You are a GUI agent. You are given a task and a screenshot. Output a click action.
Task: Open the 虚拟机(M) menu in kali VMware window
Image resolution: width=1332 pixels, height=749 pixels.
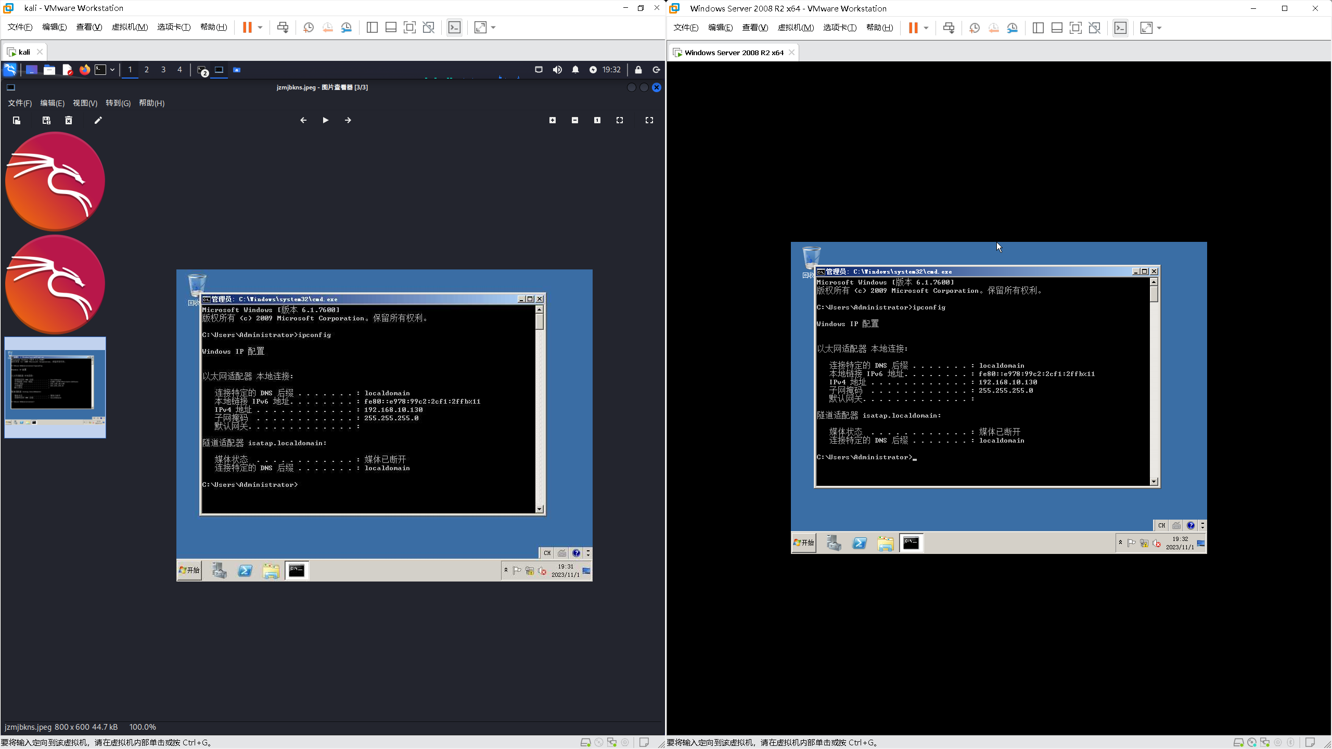click(130, 28)
